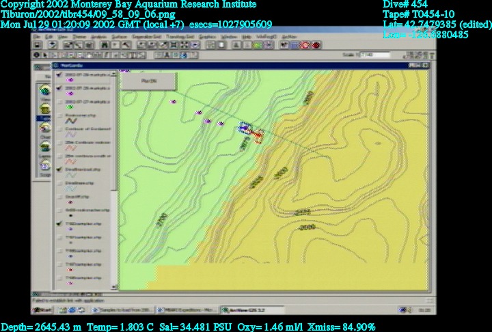Click the Scale value input field

pyautogui.click(x=374, y=55)
